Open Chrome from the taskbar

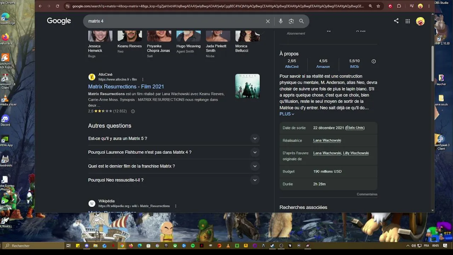(122, 245)
